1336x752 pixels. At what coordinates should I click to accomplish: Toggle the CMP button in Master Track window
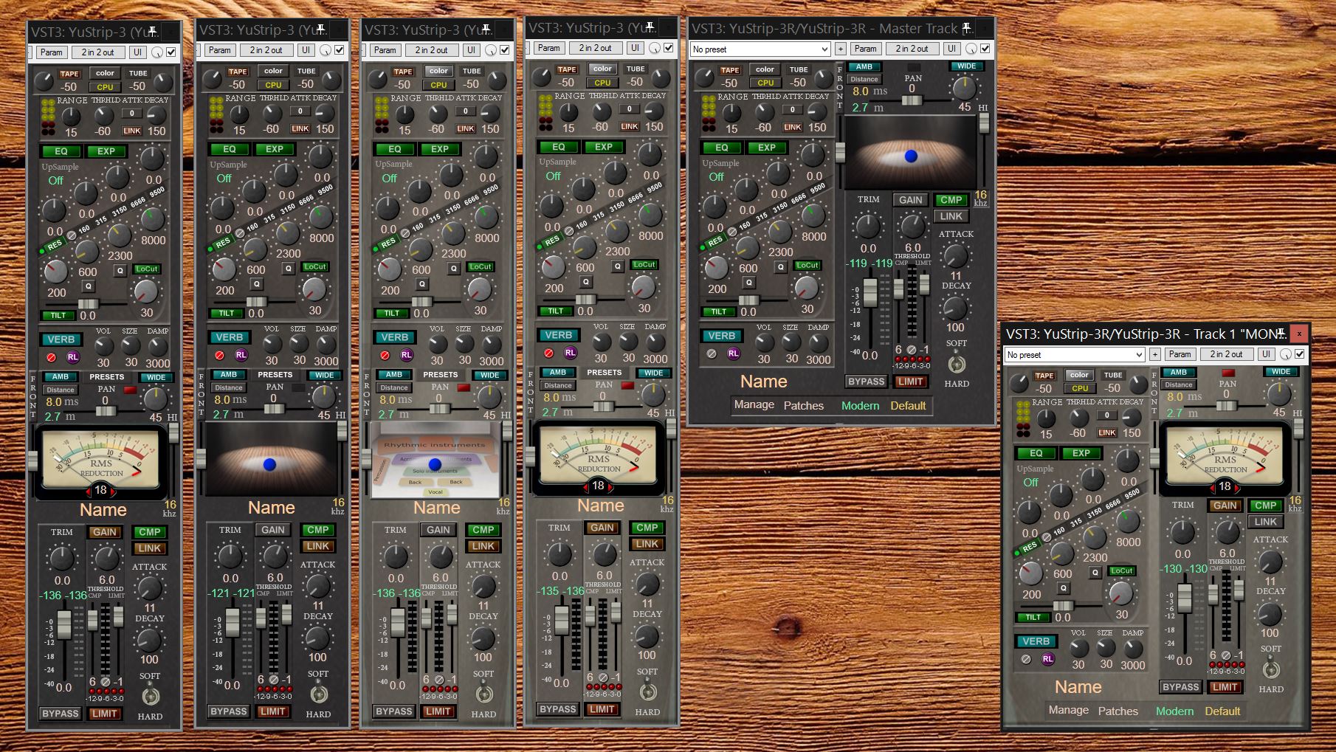[951, 200]
